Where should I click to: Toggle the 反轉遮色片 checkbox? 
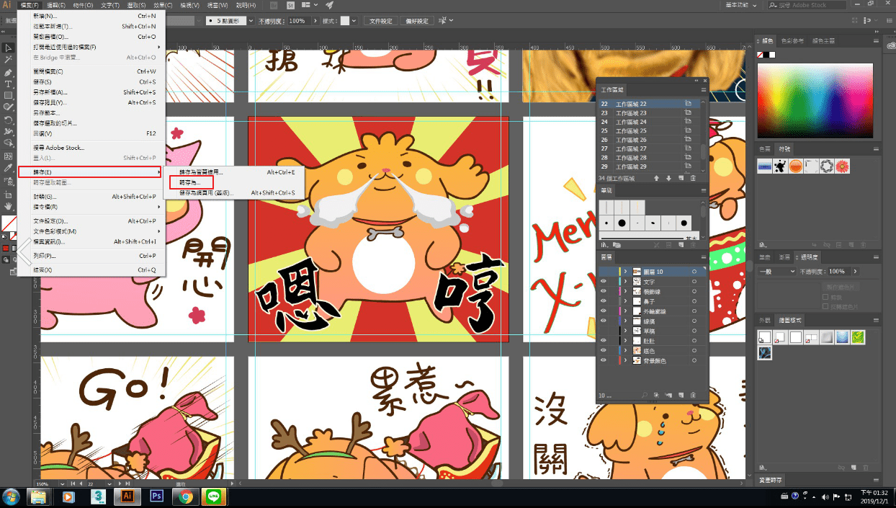click(825, 306)
